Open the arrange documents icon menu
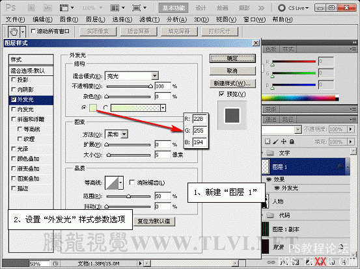The image size is (360, 269). click(117, 8)
